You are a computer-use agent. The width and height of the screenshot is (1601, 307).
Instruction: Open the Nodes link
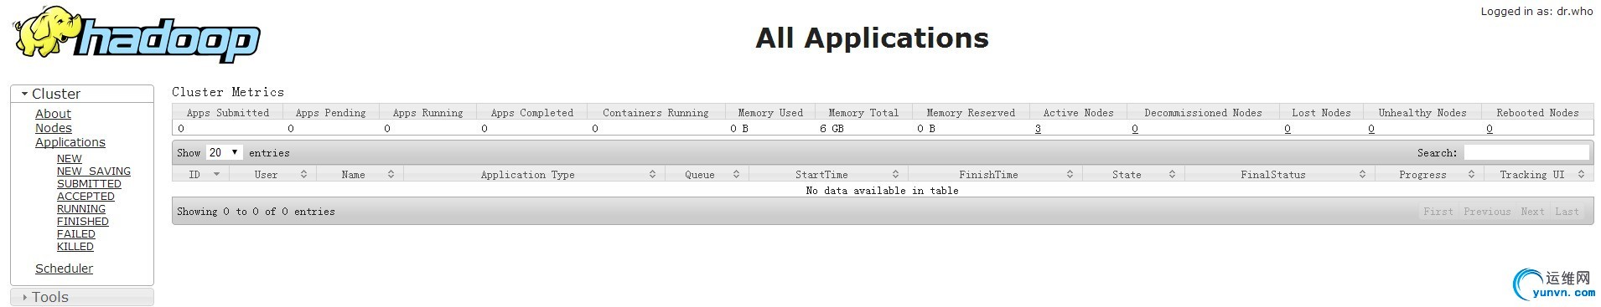[x=54, y=128]
